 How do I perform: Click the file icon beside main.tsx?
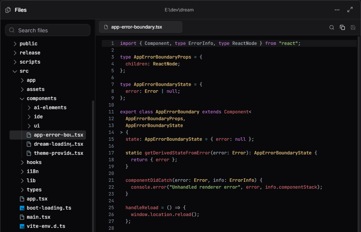click(22, 217)
